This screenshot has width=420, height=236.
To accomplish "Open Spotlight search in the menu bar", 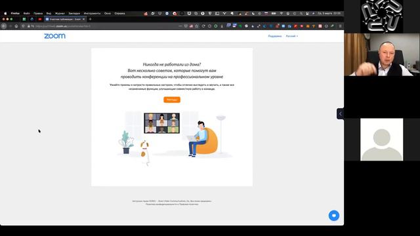I will coord(301,13).
